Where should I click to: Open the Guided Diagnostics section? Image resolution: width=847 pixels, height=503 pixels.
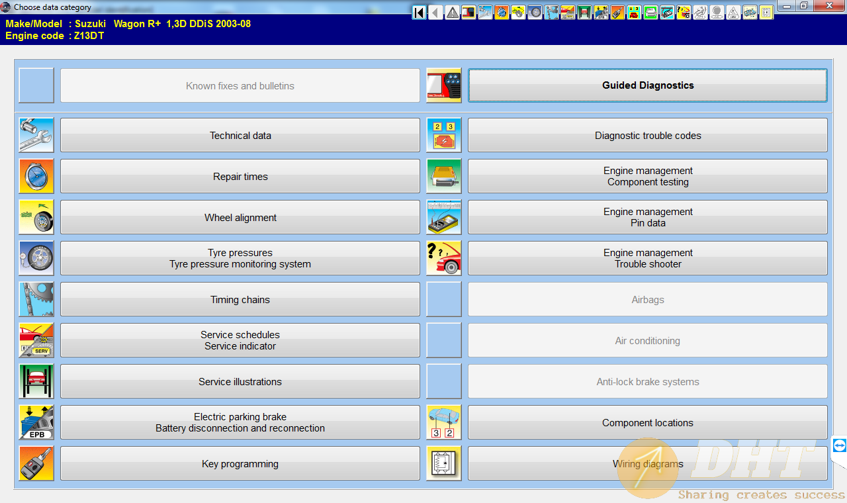[647, 85]
